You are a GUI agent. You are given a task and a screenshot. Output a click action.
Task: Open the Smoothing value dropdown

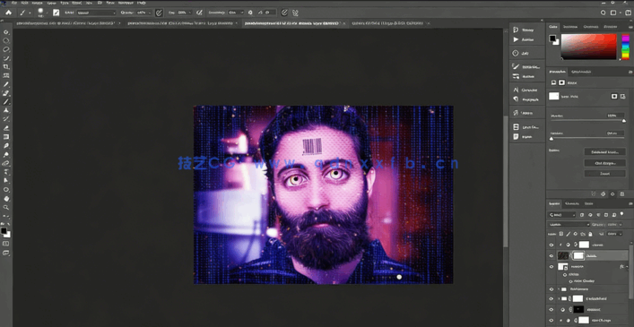coord(242,13)
